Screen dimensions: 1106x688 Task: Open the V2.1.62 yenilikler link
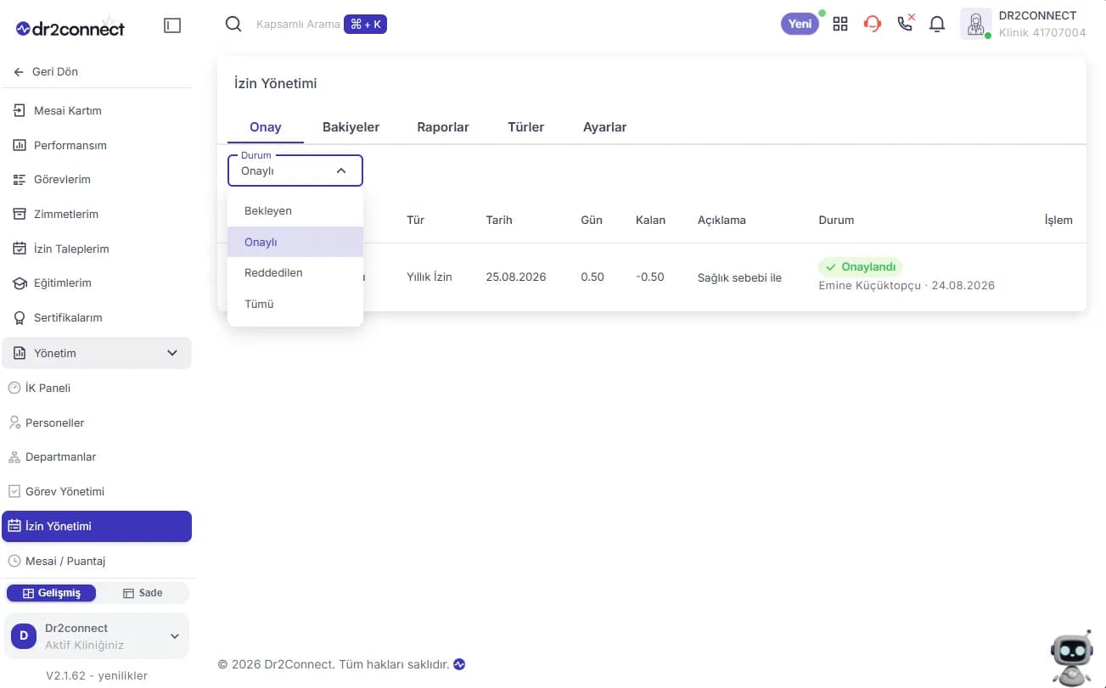pyautogui.click(x=97, y=676)
